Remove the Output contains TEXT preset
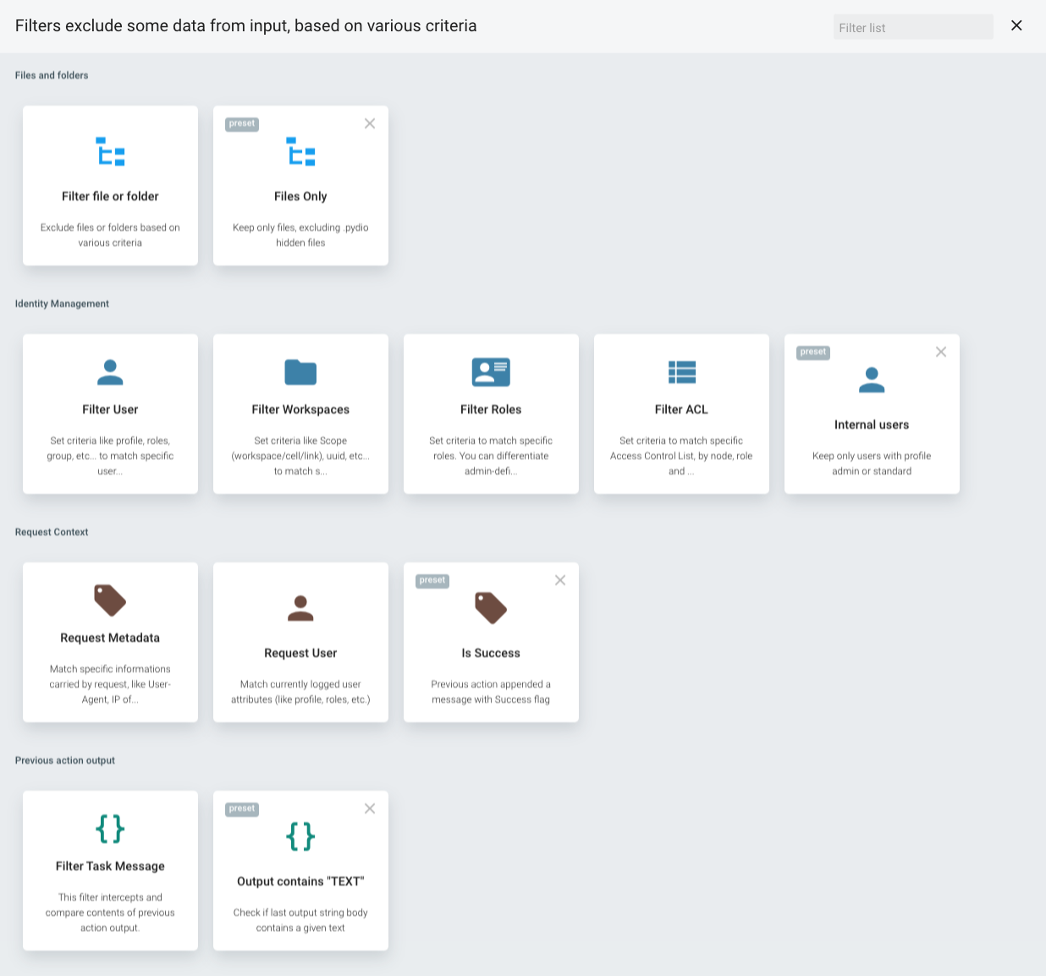Image resolution: width=1046 pixels, height=976 pixels. 370,809
